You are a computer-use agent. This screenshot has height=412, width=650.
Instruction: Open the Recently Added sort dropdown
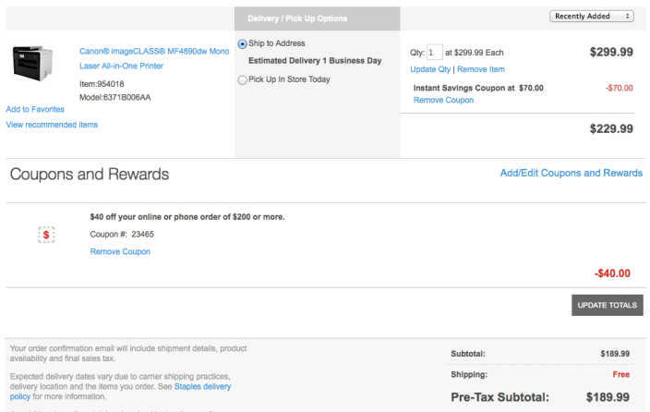pos(591,17)
